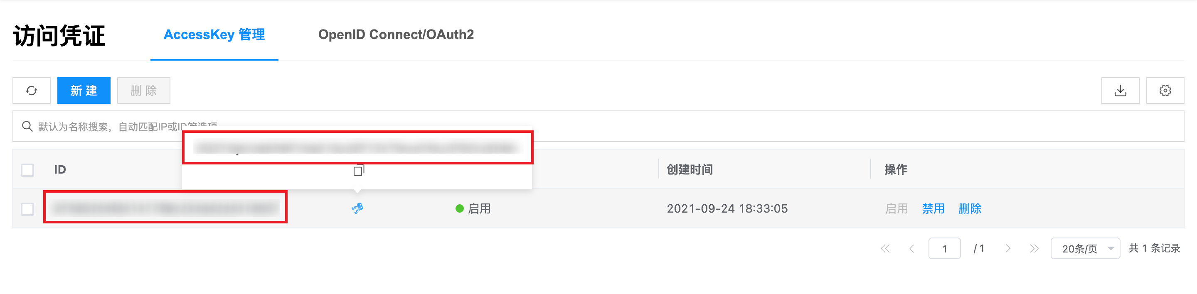Go to the first page arrow
The image size is (1197, 294).
[885, 248]
